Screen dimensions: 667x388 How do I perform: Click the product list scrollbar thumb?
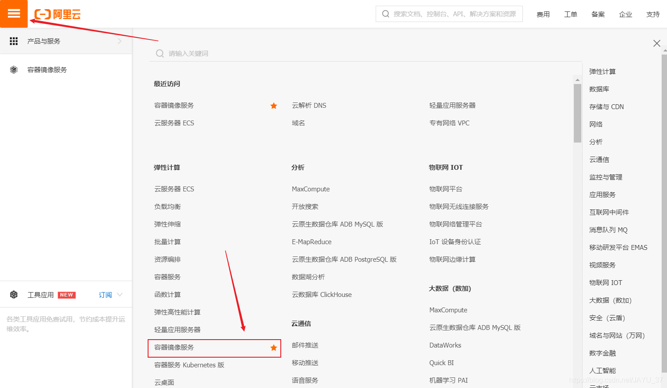(x=577, y=113)
